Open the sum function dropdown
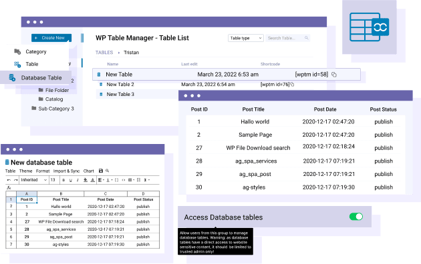421x264 pixels. [x=146, y=180]
